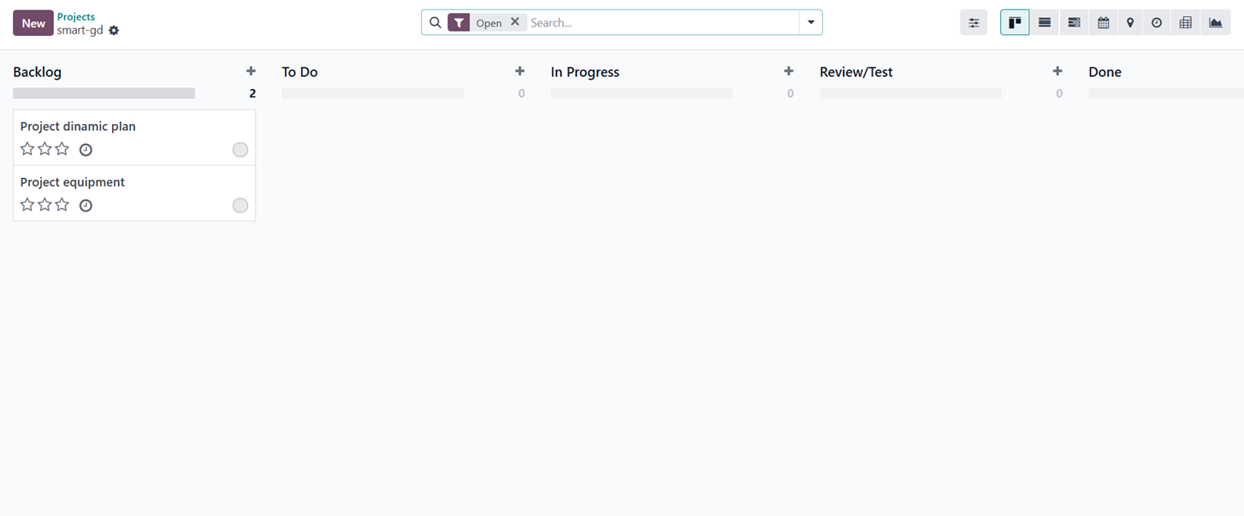Go back to the Projects breadcrumb link
1244x516 pixels.
[x=76, y=16]
